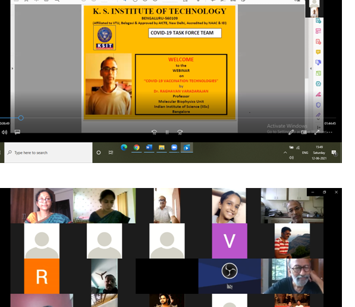
Task: Click the document vertical scrollbar
Action: point(307,49)
